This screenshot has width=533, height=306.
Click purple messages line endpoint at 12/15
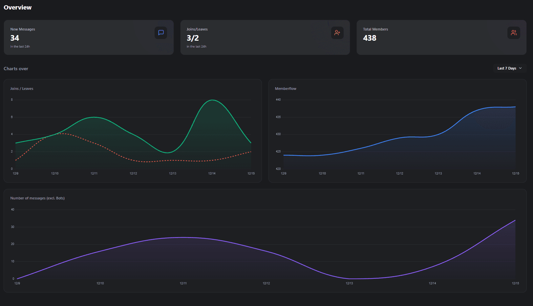point(515,220)
